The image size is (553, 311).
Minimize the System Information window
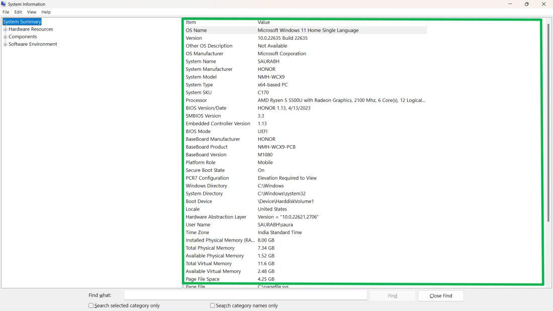tap(510, 4)
